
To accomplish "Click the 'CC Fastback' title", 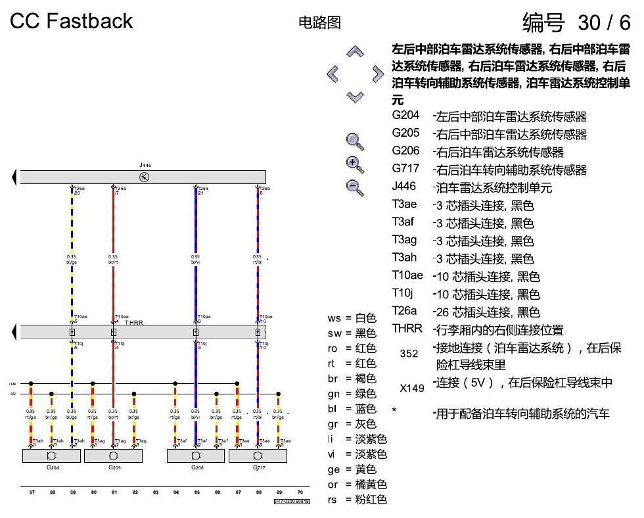I will (x=72, y=21).
